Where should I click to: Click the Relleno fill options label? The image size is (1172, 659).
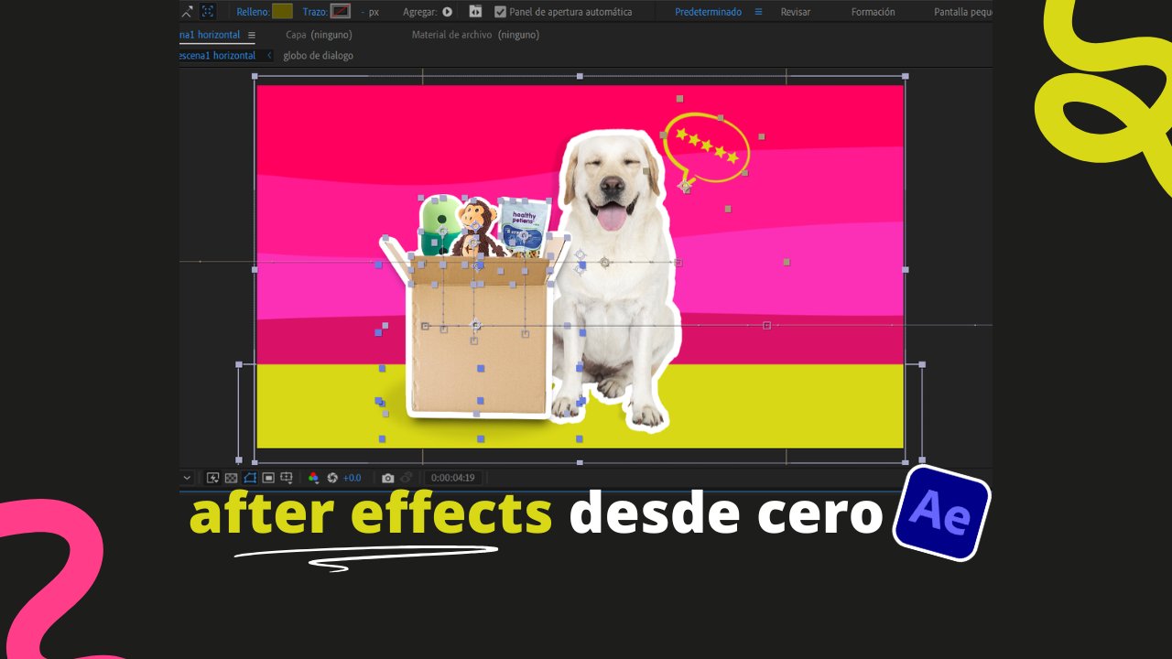252,12
